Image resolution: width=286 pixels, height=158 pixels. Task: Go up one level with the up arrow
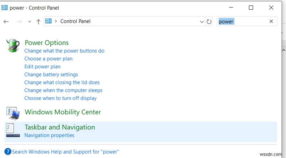39,21
